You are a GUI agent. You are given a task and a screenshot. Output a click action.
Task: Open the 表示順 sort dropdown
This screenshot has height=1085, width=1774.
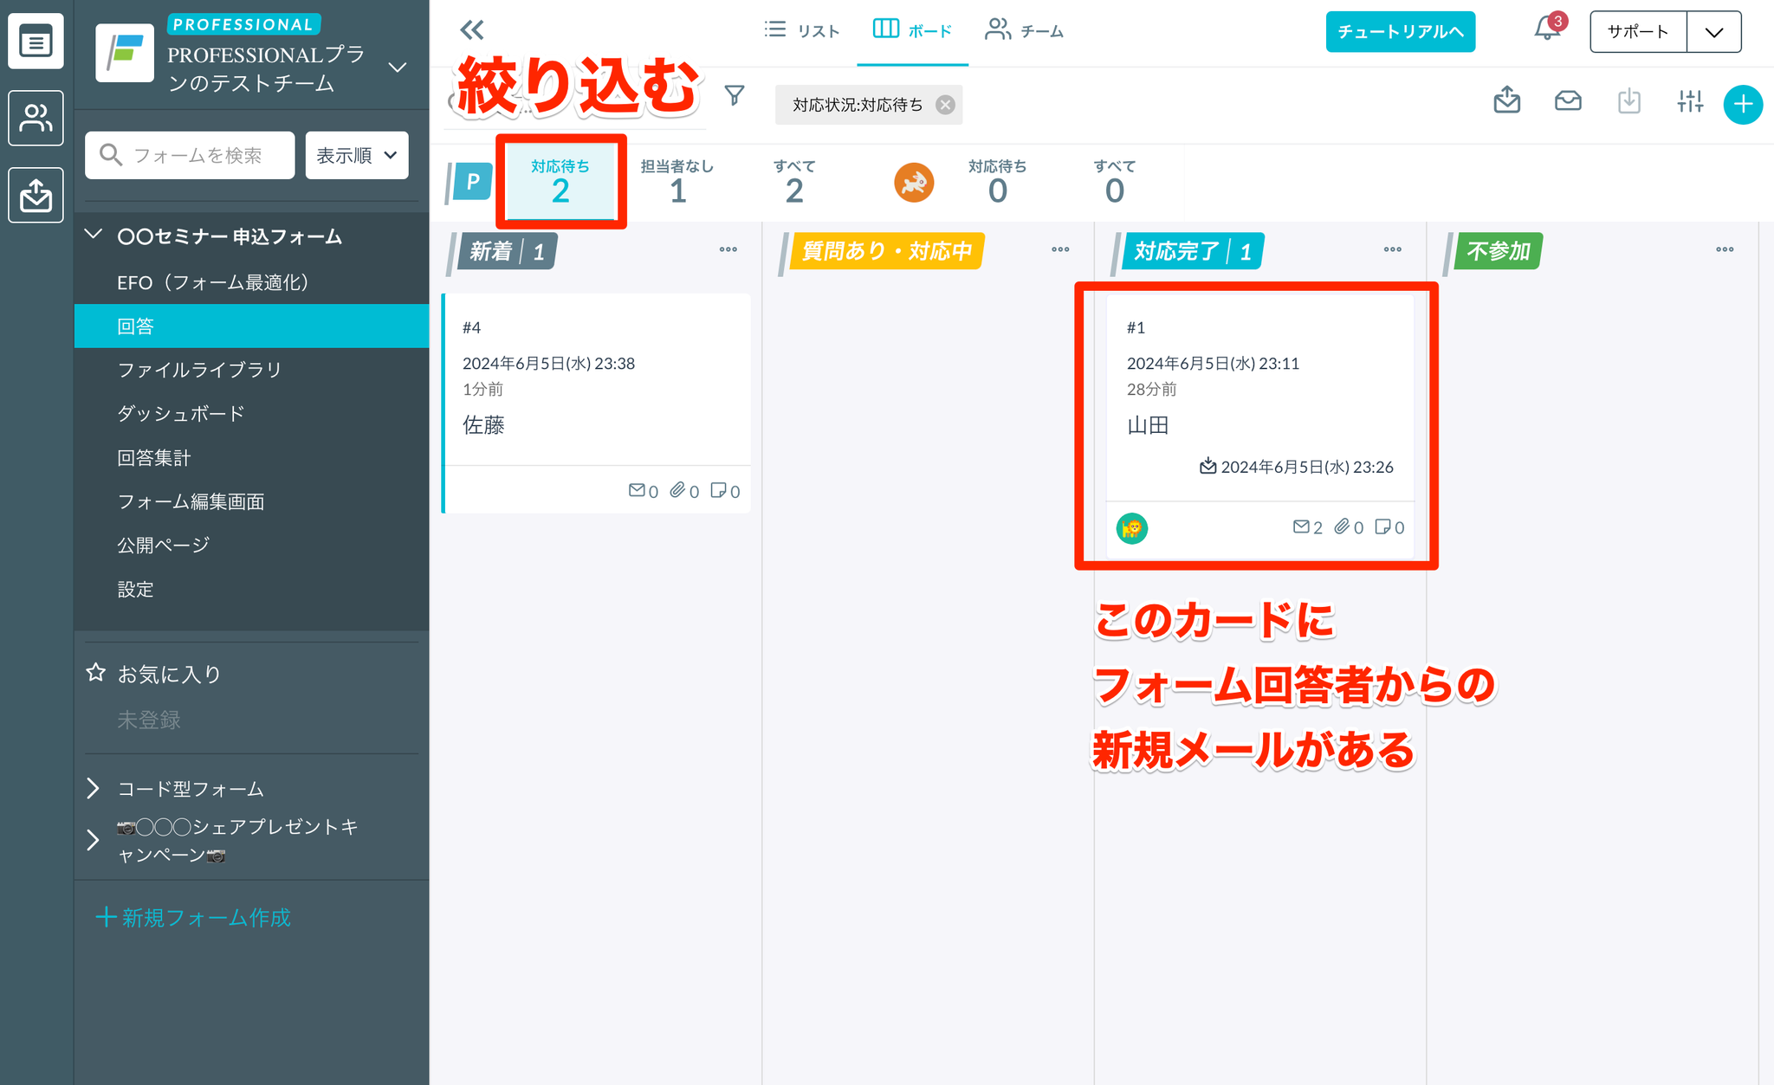357,155
